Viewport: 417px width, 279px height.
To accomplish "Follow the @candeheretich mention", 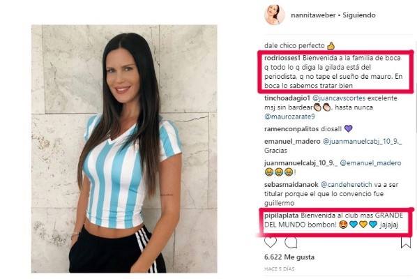I will click(x=347, y=185).
